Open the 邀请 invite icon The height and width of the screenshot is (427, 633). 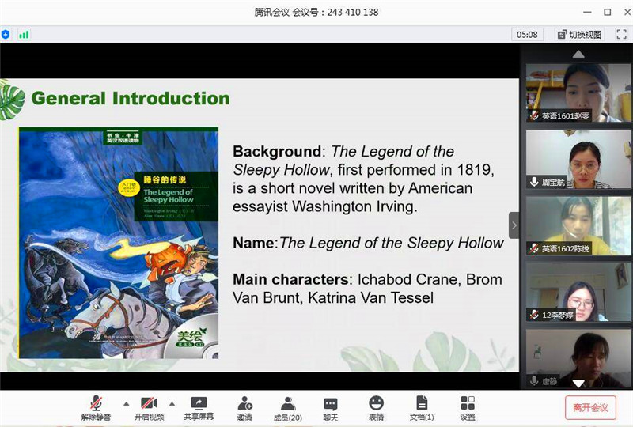244,407
